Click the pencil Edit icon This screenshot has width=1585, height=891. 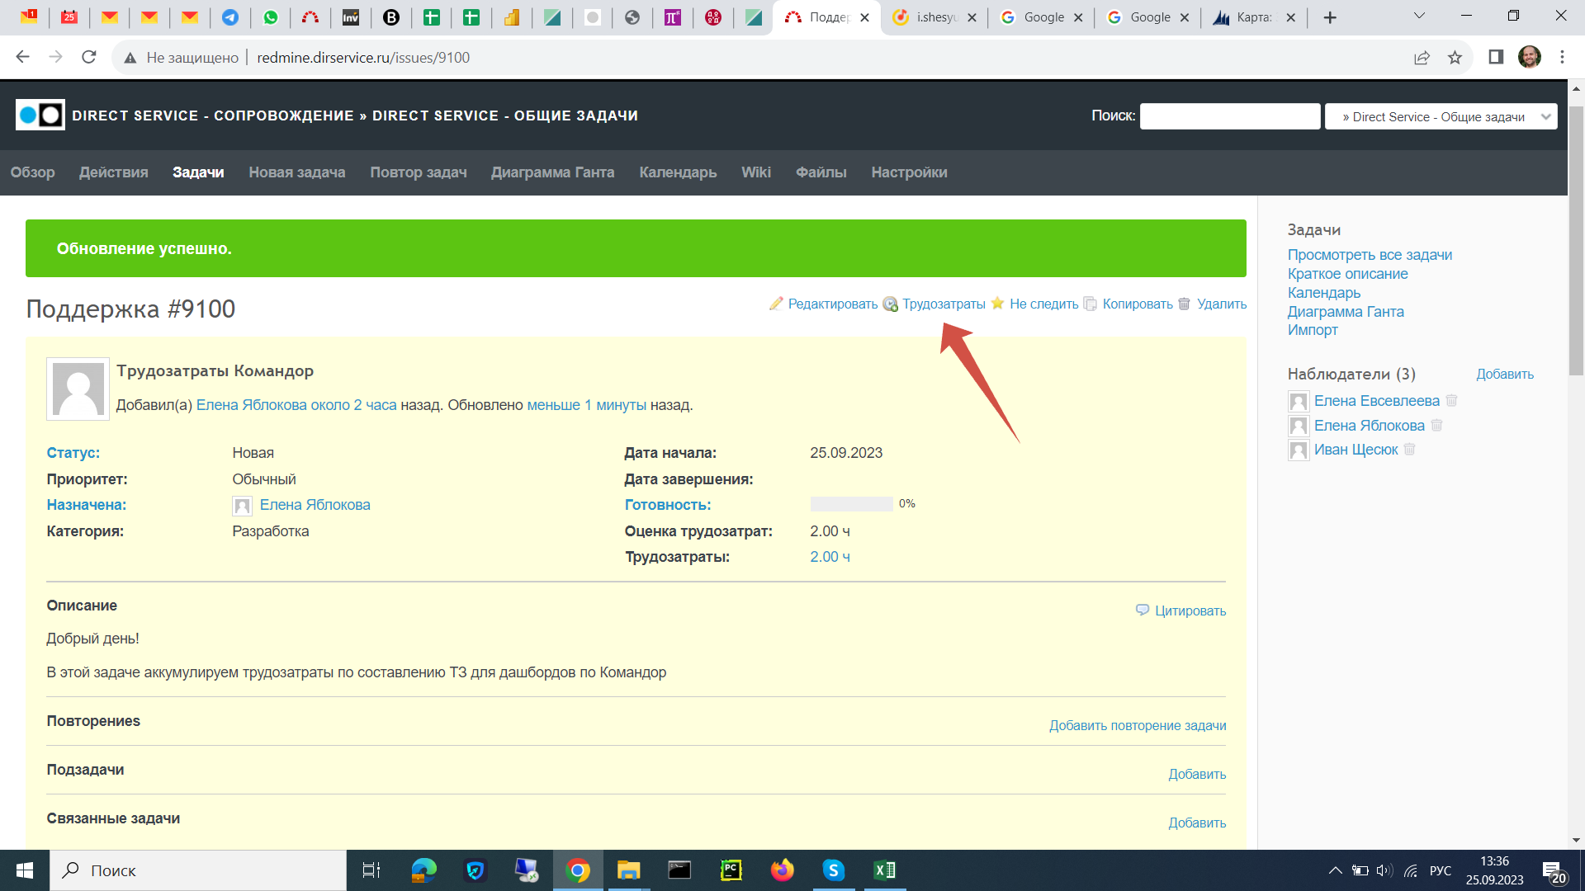(x=776, y=304)
